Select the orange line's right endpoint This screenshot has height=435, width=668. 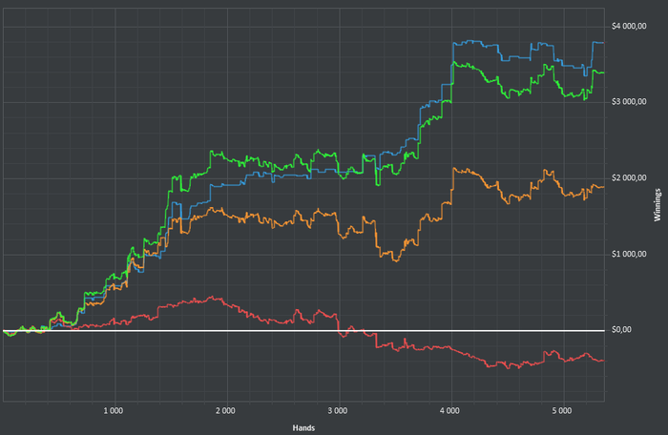click(x=603, y=187)
